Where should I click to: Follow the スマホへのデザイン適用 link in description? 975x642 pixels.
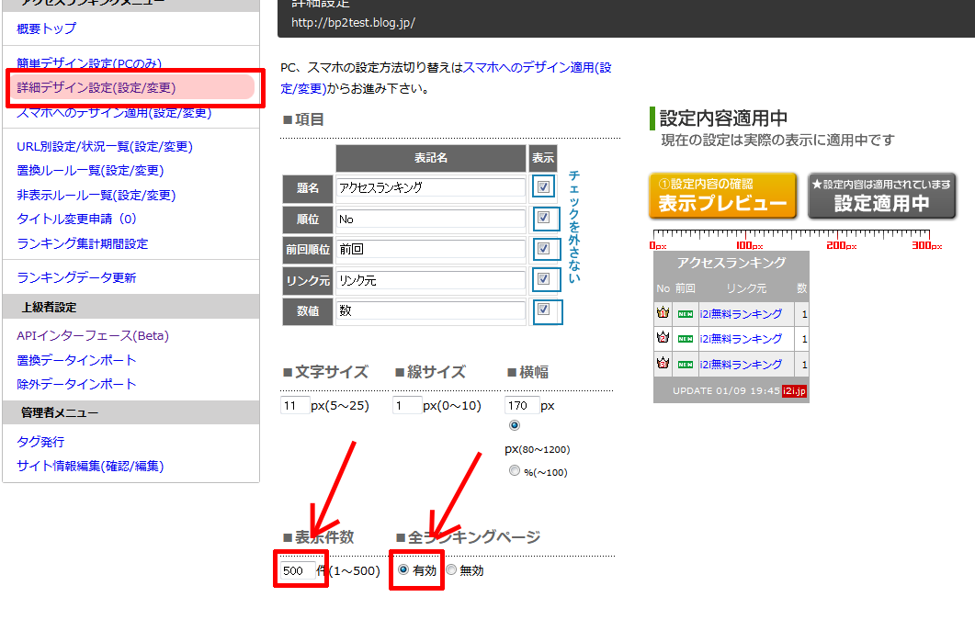pyautogui.click(x=537, y=68)
